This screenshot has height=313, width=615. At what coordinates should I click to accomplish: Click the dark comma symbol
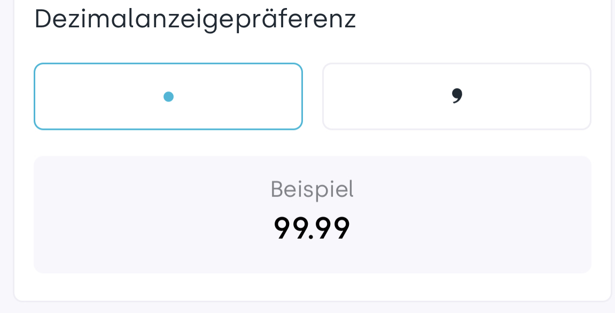(456, 96)
